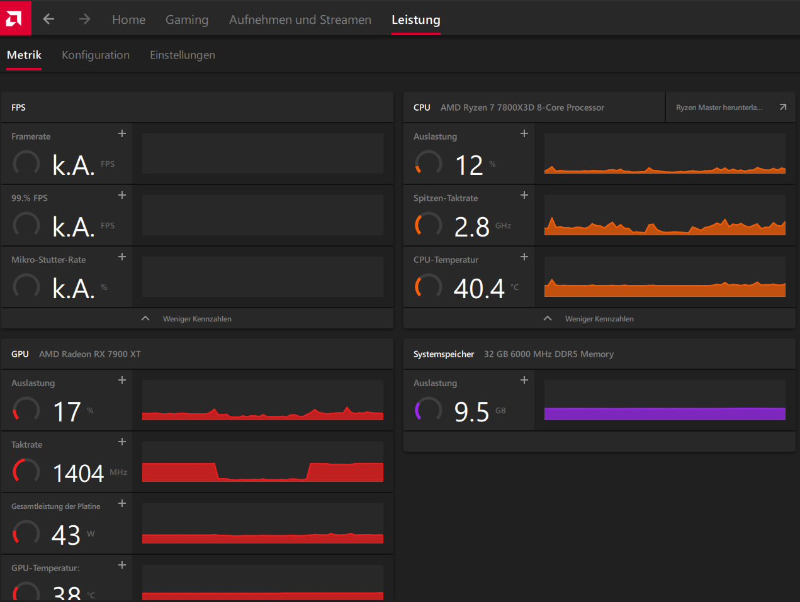Image resolution: width=800 pixels, height=602 pixels.
Task: Click the plus icon for Mikro-Stutter-Rate
Action: 122,257
